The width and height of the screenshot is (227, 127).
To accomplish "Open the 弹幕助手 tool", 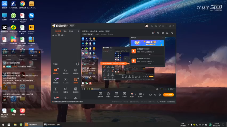I will [55, 71].
